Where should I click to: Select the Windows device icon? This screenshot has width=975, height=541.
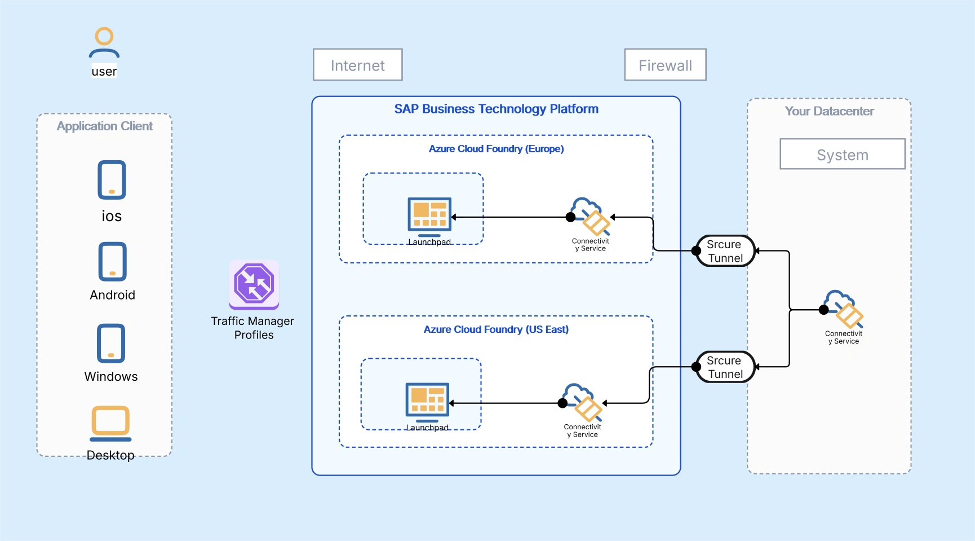pyautogui.click(x=111, y=343)
